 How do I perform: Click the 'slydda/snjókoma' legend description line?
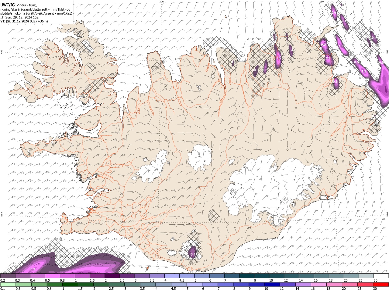tap(36, 13)
